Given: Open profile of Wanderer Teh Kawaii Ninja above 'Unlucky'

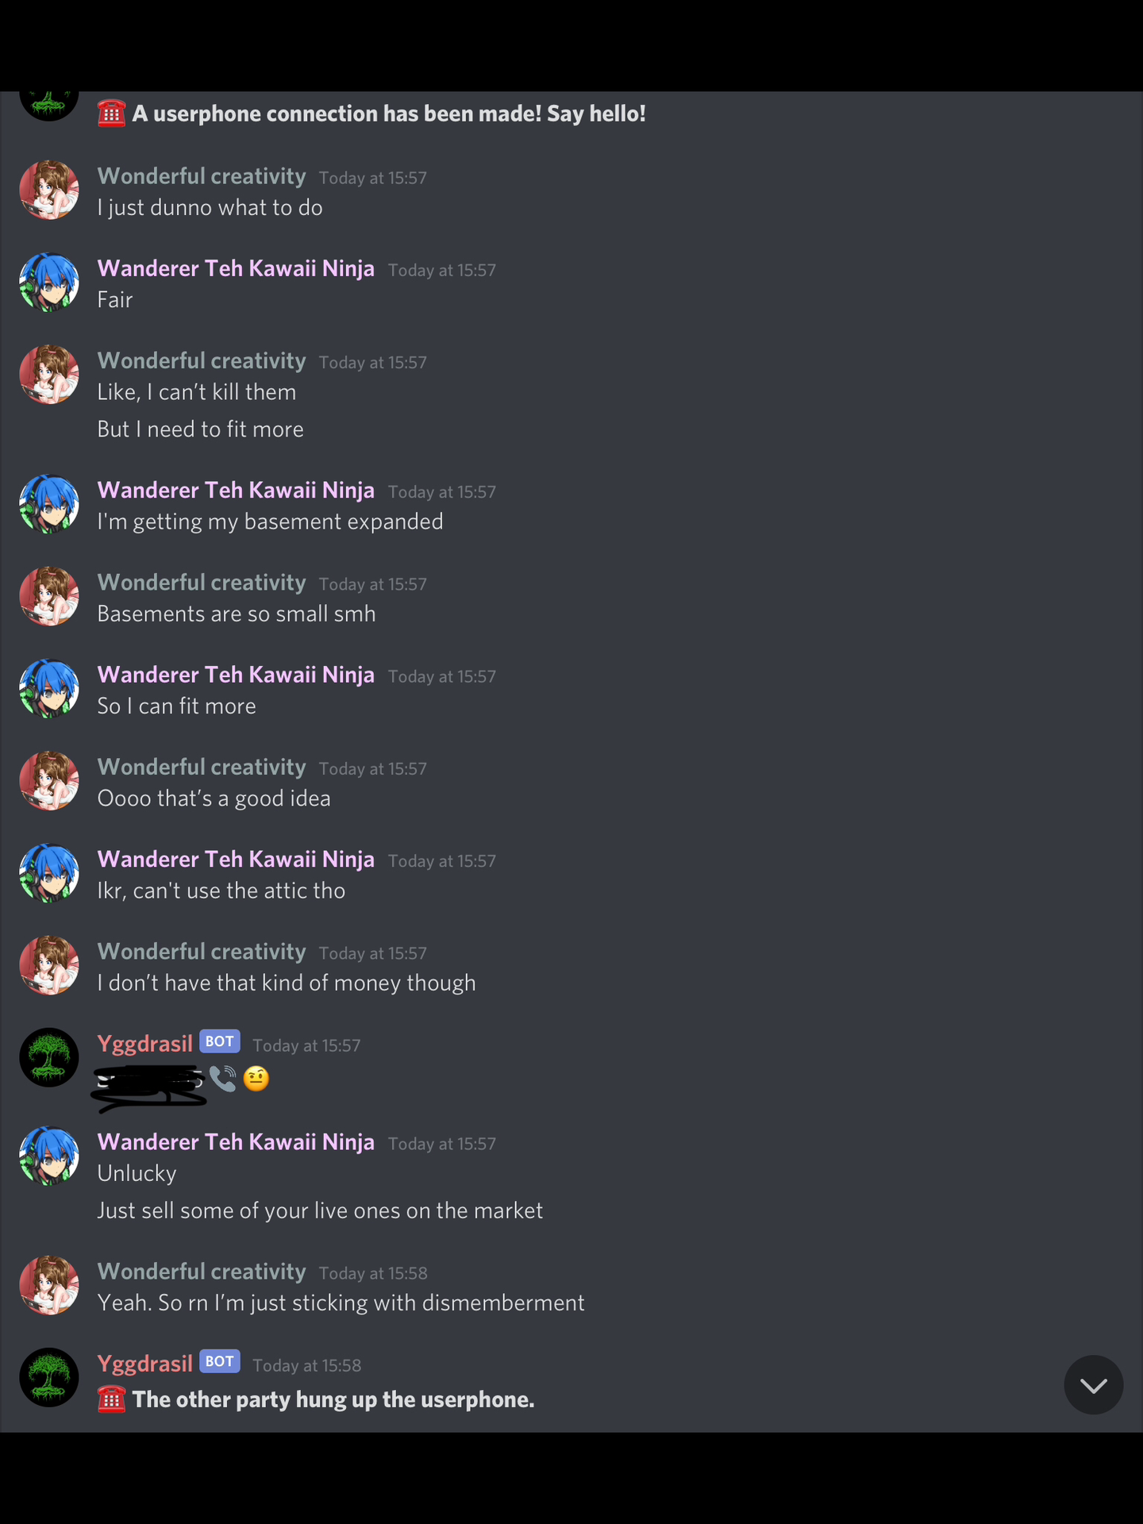Looking at the screenshot, I should (236, 1141).
